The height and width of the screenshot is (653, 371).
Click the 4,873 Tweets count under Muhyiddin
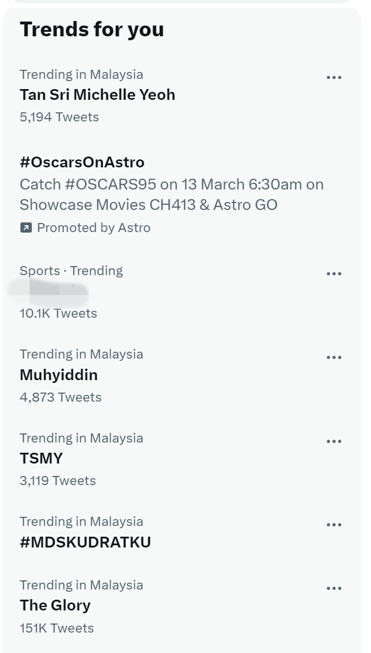[x=60, y=397]
